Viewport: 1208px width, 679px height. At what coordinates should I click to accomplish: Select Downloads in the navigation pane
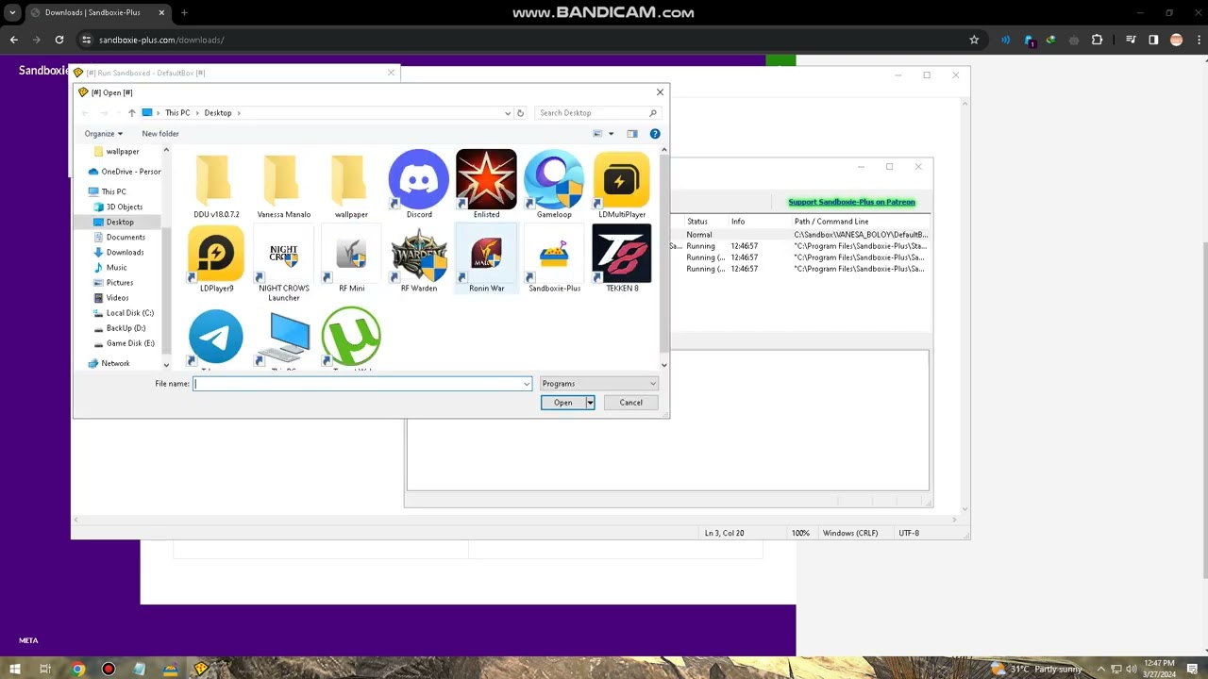coord(125,252)
